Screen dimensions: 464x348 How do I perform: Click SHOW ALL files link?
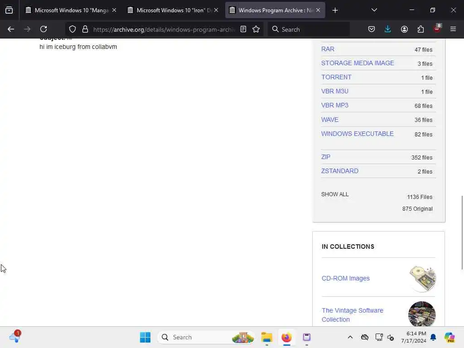pos(335,194)
